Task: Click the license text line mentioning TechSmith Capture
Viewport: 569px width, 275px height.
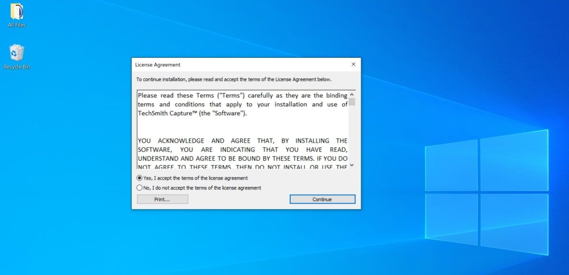Action: (x=193, y=114)
